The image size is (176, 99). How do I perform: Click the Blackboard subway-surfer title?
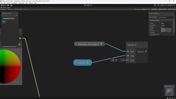[x=7, y=13]
